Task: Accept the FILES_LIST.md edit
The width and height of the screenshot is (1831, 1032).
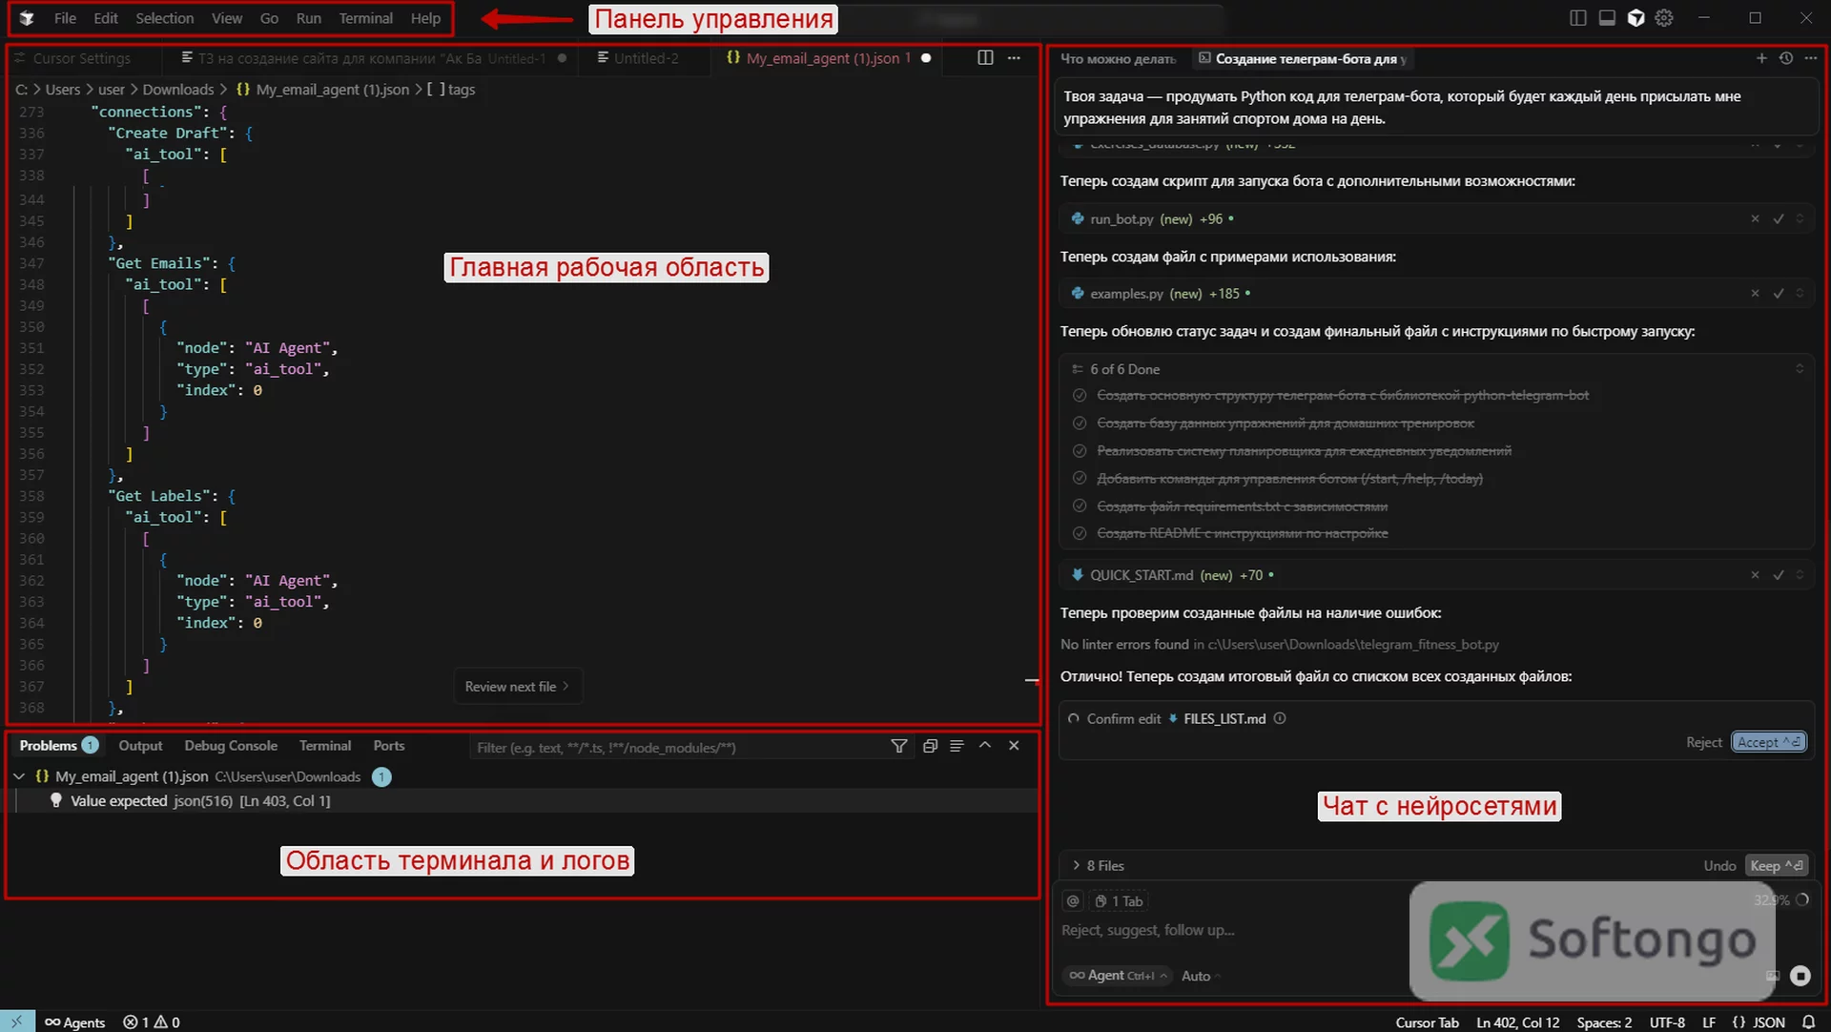Action: click(1769, 742)
